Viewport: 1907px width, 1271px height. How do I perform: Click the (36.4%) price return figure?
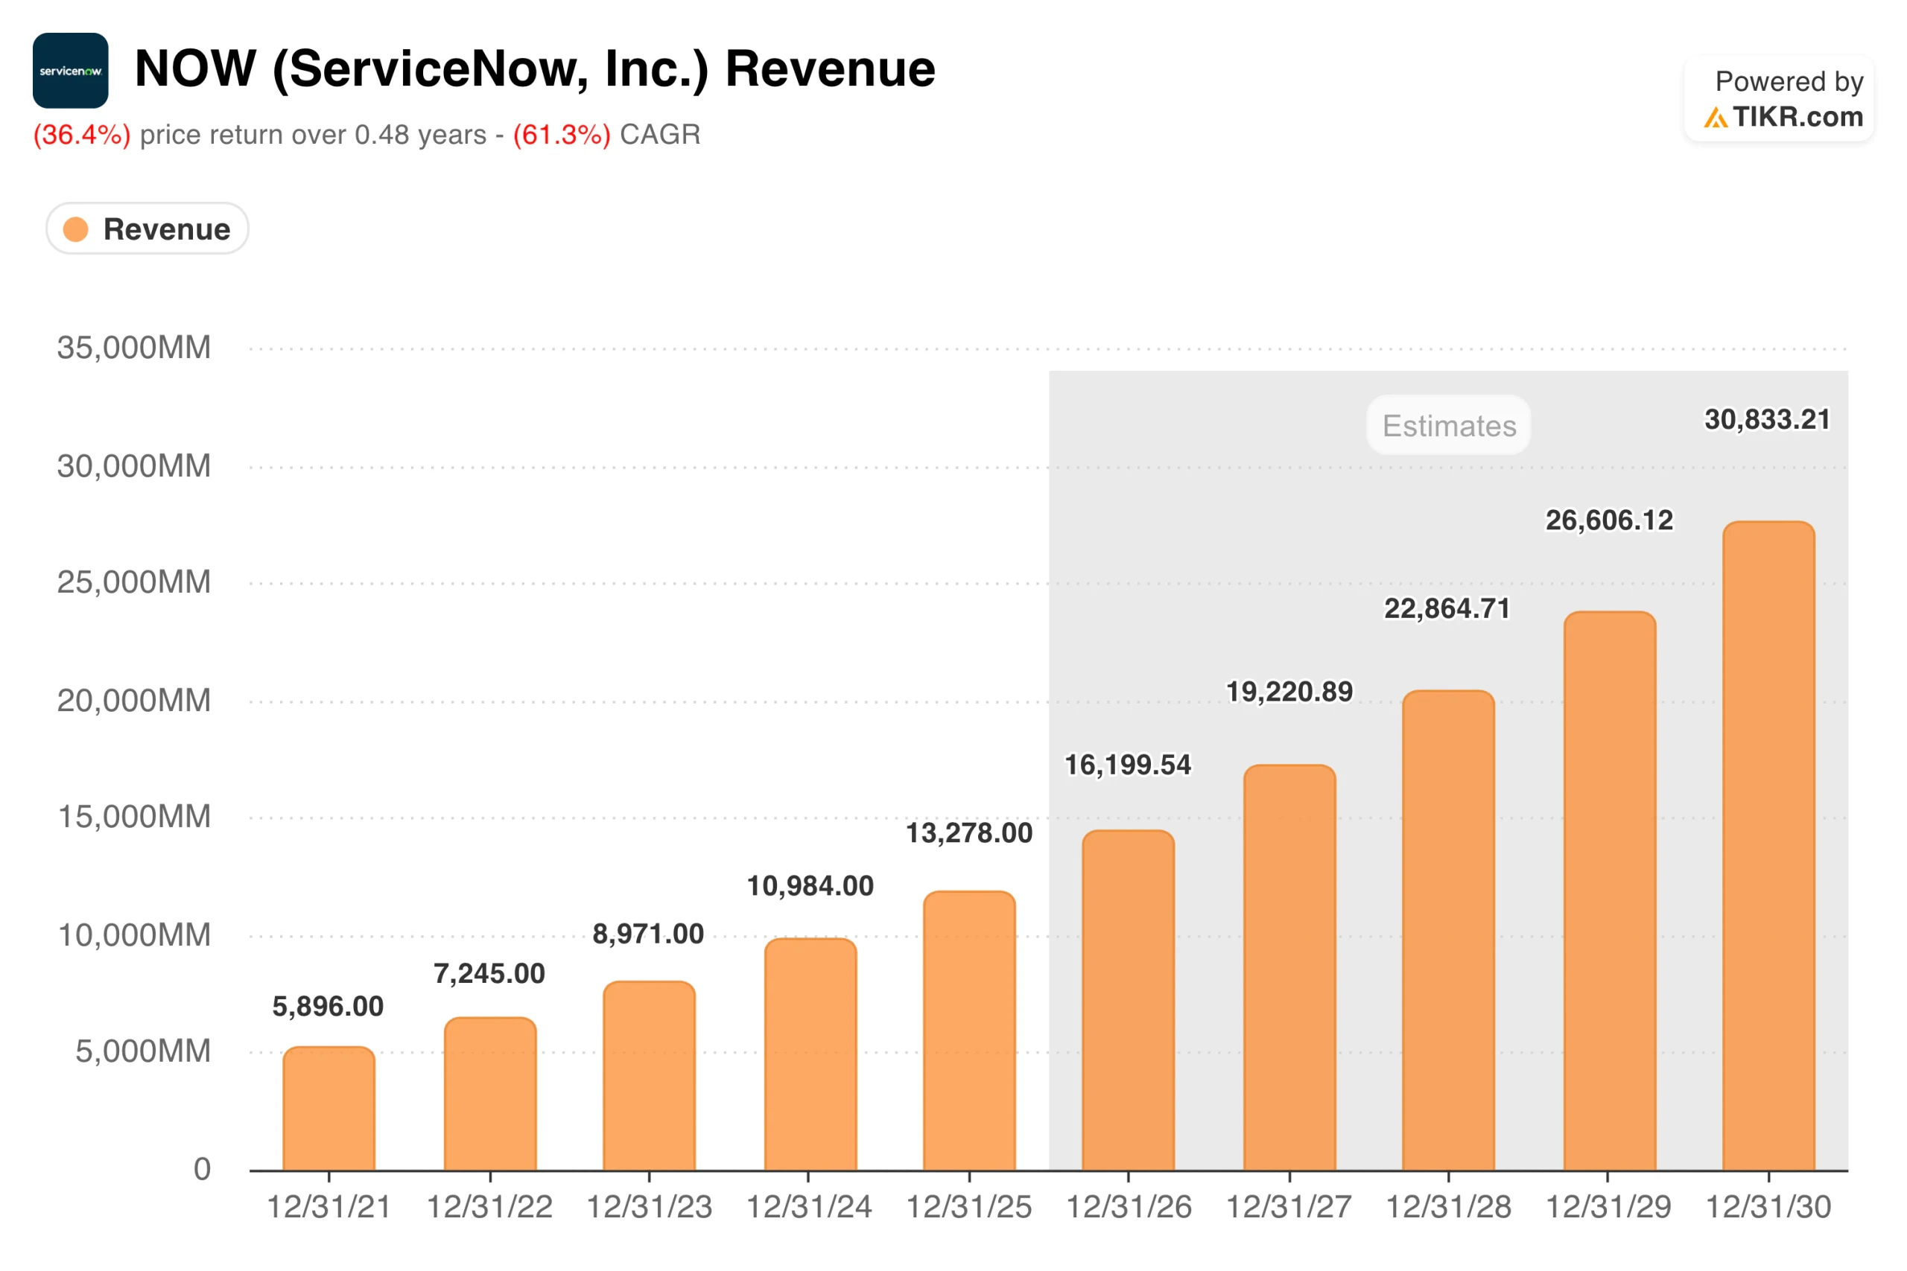point(81,135)
